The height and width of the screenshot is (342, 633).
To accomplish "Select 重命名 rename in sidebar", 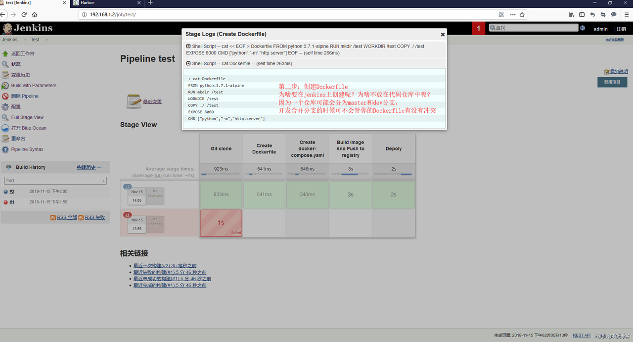I will 18,139.
